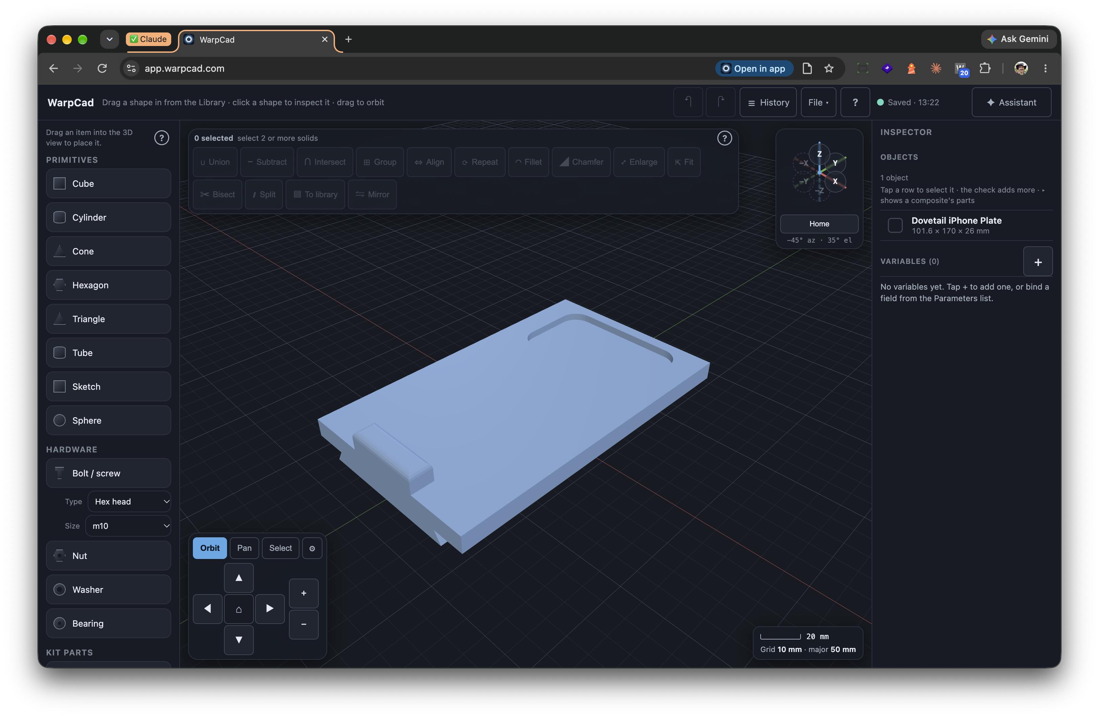1099x718 pixels.
Task: Open the bolt Size dropdown
Action: pyautogui.click(x=128, y=526)
